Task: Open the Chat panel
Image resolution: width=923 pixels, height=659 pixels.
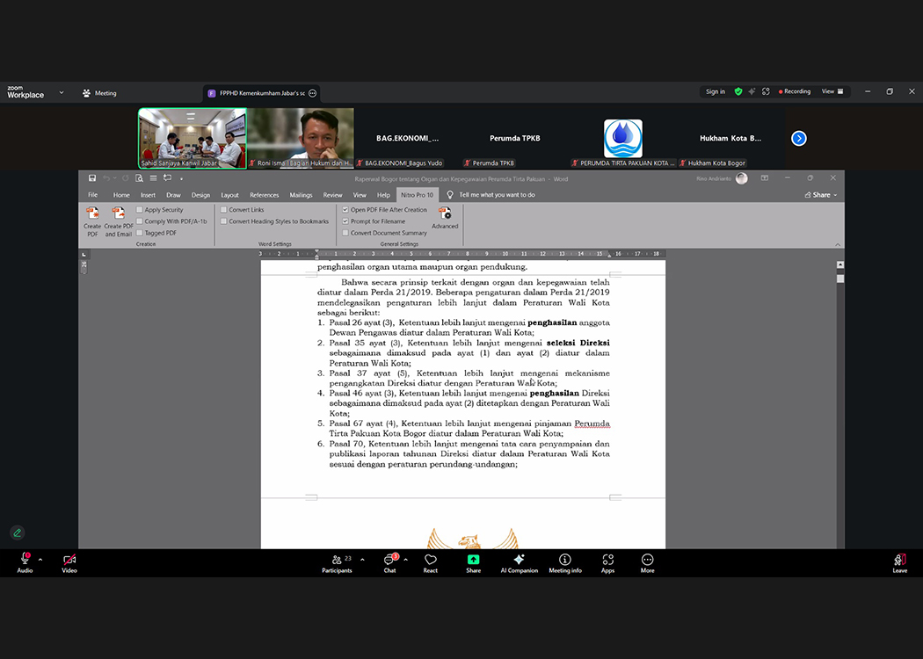Action: tap(389, 561)
